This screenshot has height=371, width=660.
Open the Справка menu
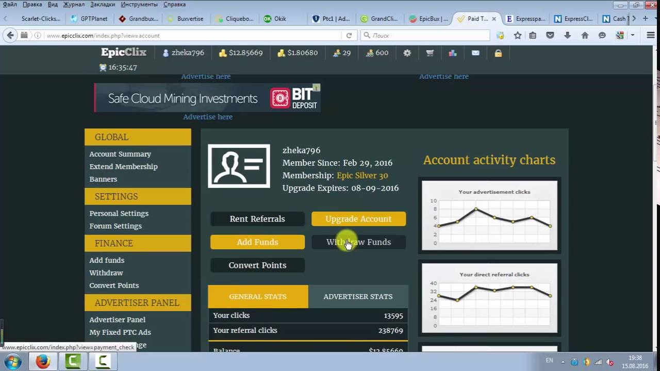[x=174, y=4]
